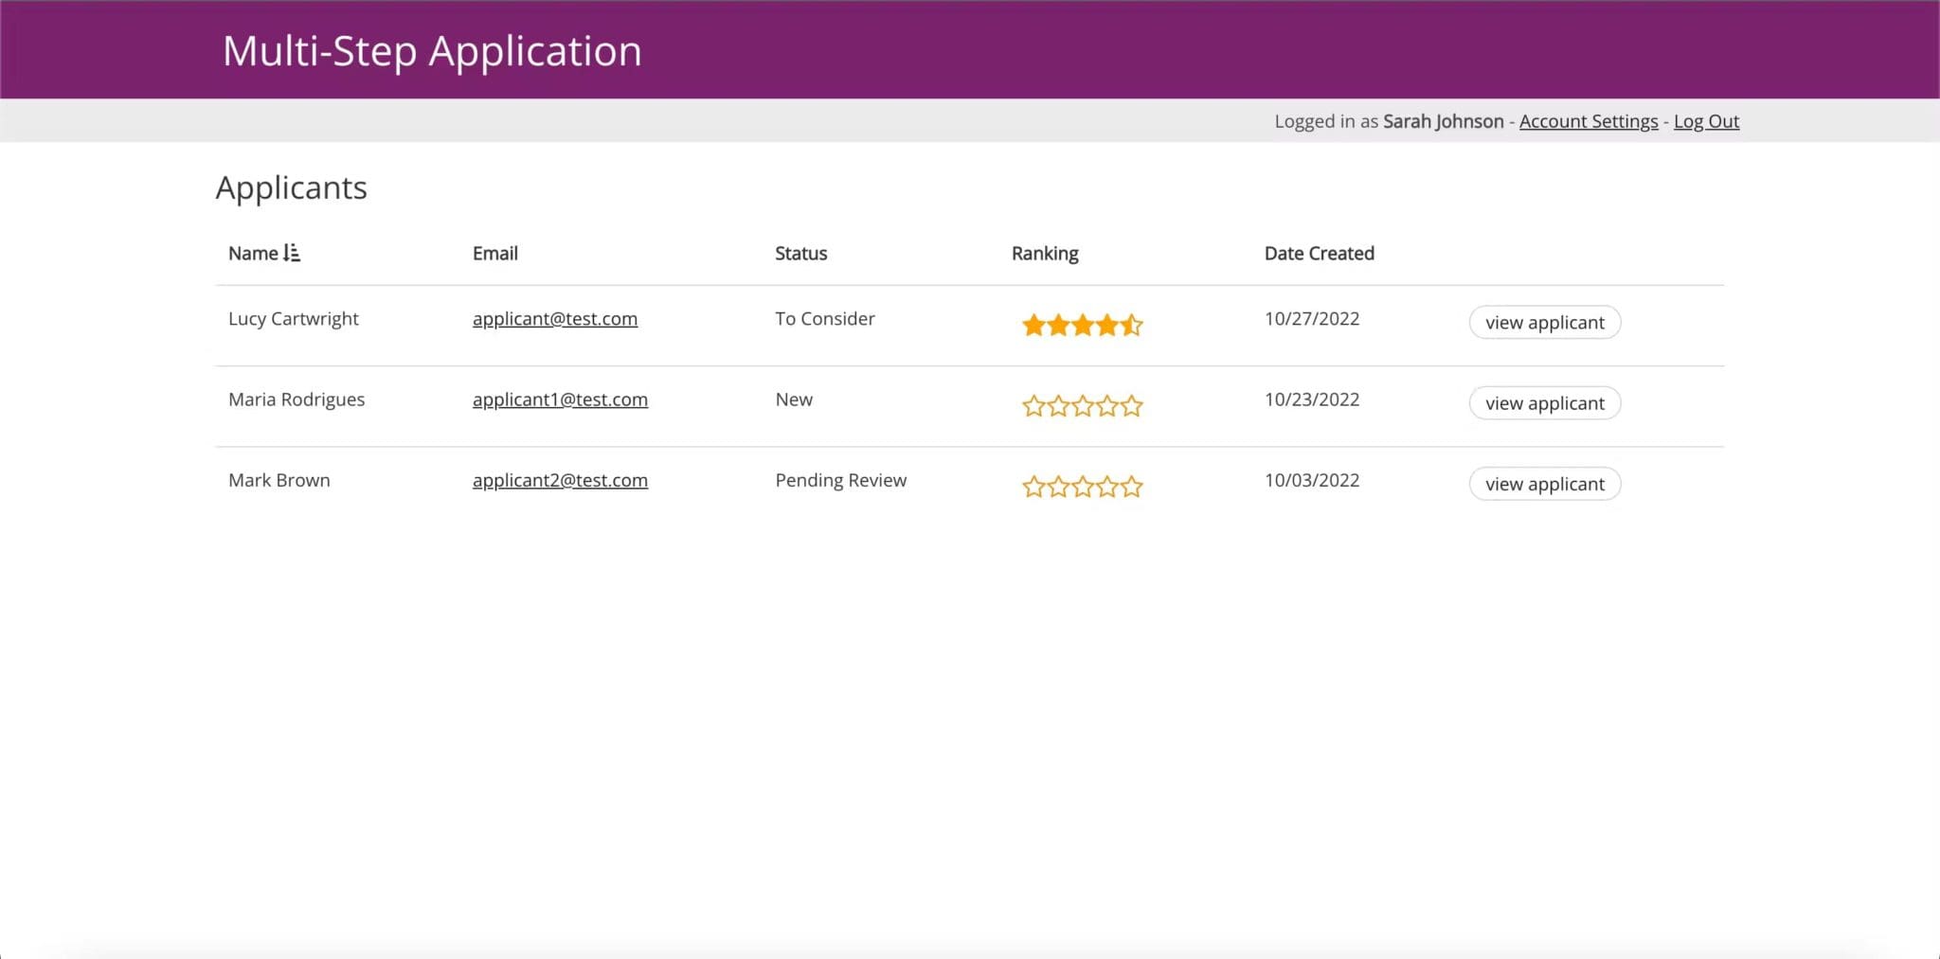Click the third star in Mark Brown's rating
The height and width of the screenshot is (959, 1940).
[x=1084, y=487]
